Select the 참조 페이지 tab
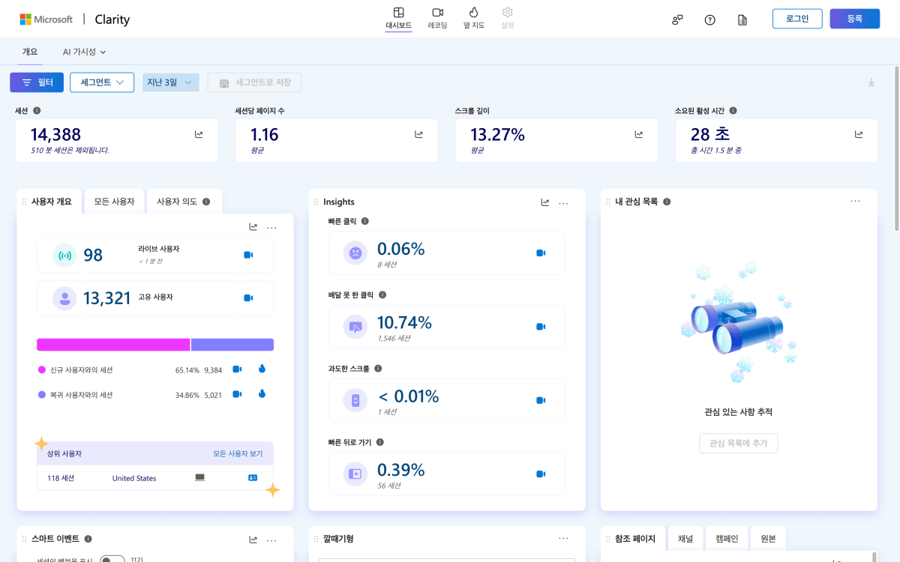This screenshot has width=900, height=562. click(633, 539)
